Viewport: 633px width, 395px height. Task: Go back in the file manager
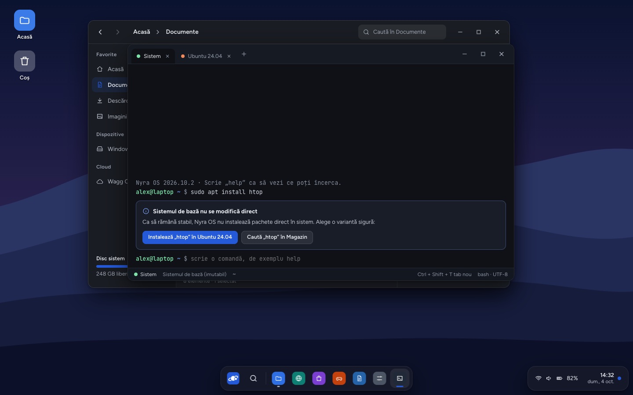pos(100,32)
